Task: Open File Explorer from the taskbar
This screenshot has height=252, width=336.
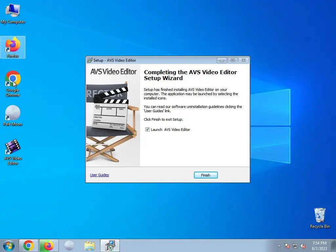Action: (x=89, y=245)
